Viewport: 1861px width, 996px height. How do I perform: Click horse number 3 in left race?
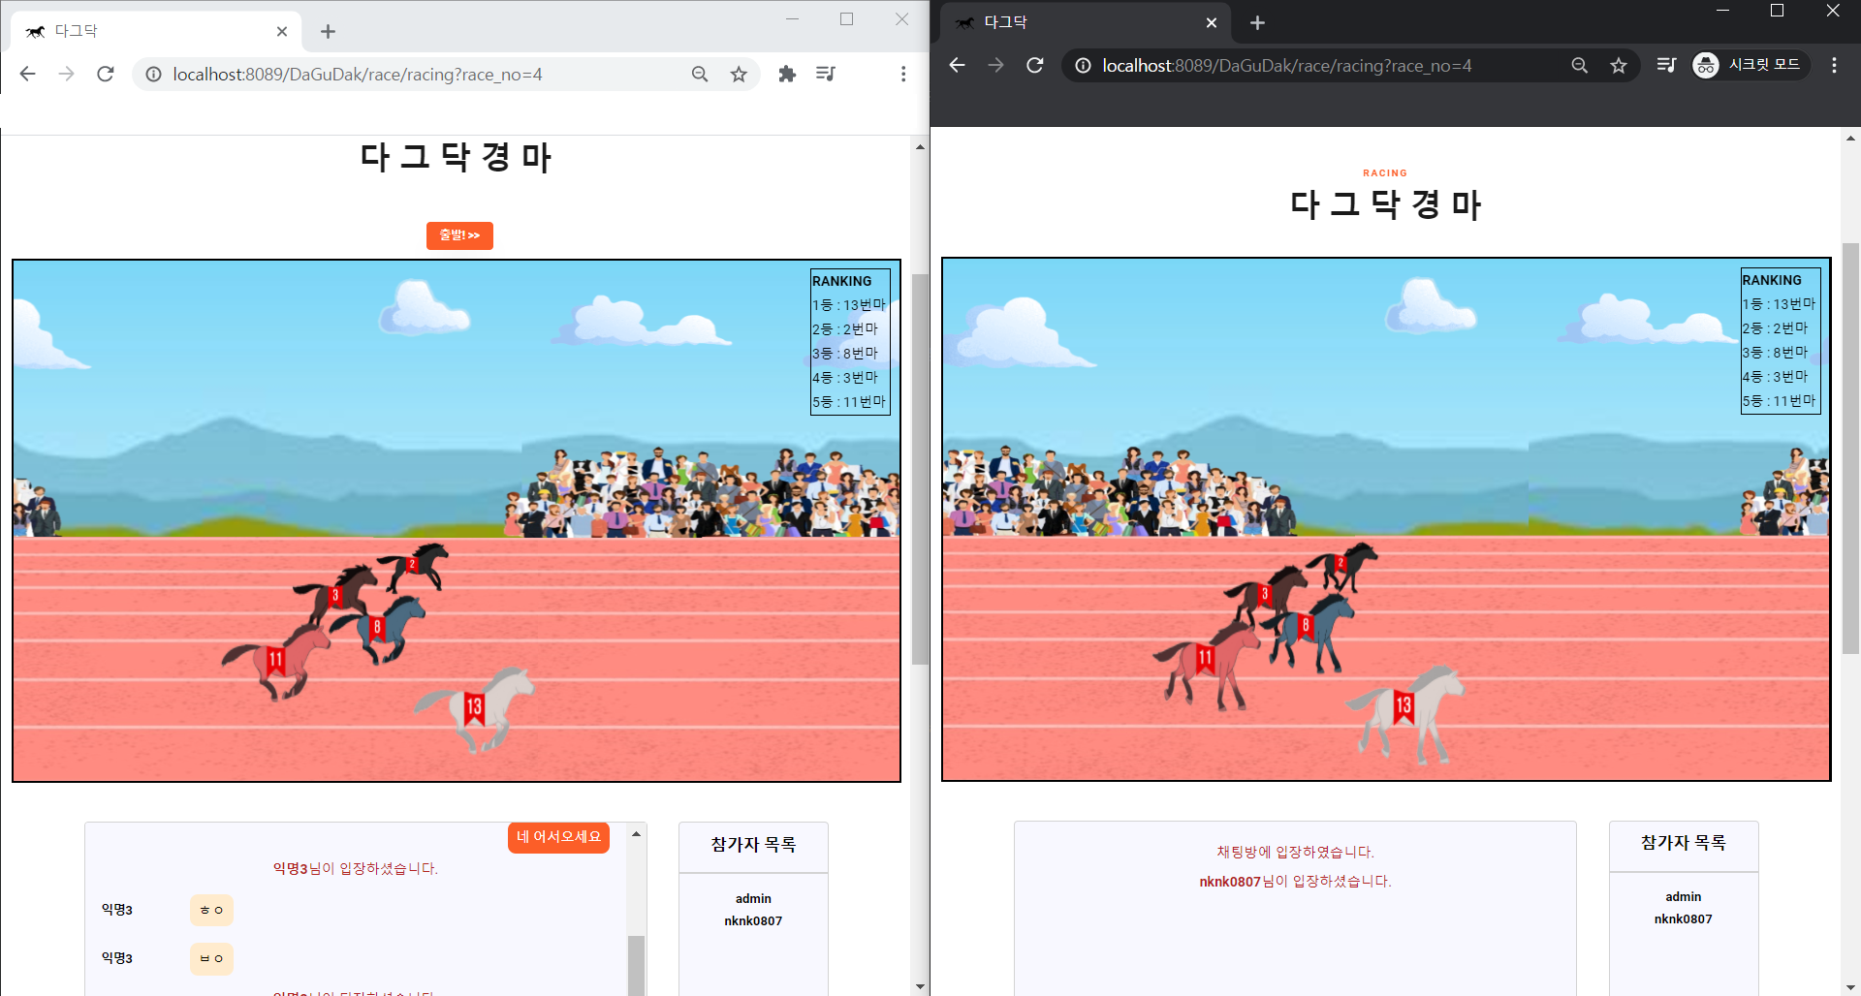click(335, 596)
